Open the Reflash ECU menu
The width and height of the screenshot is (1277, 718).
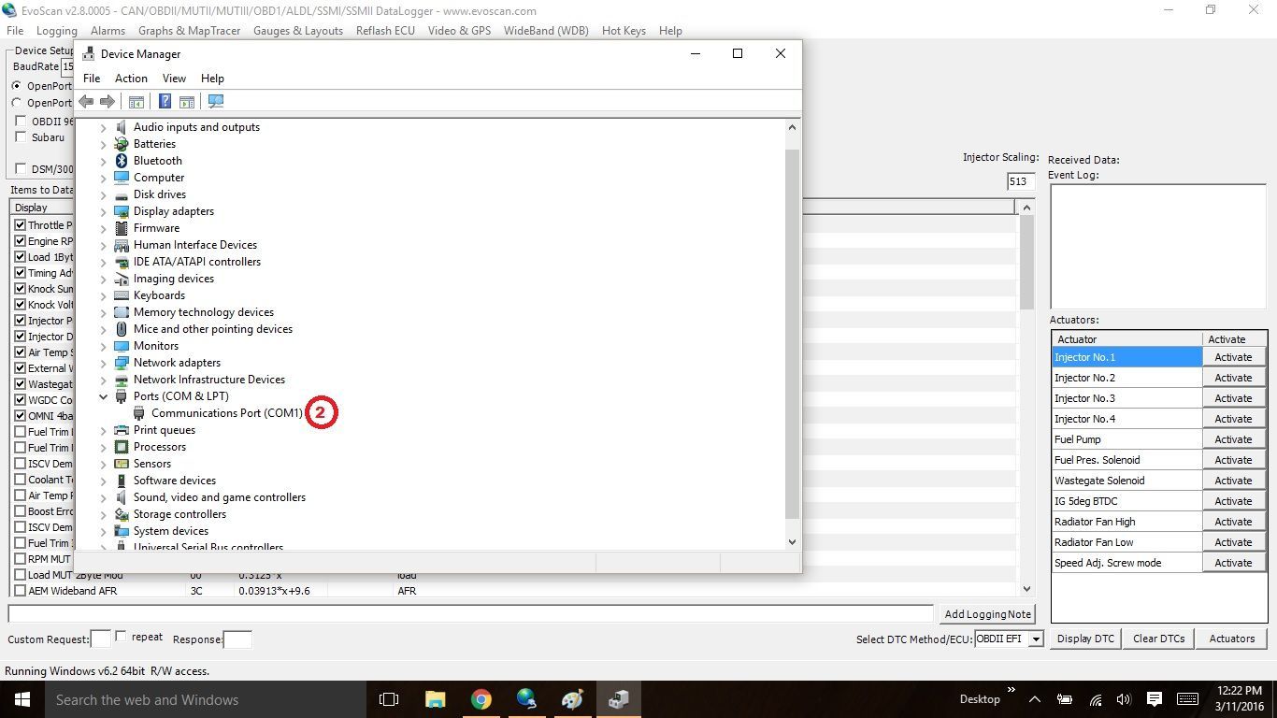(x=385, y=30)
